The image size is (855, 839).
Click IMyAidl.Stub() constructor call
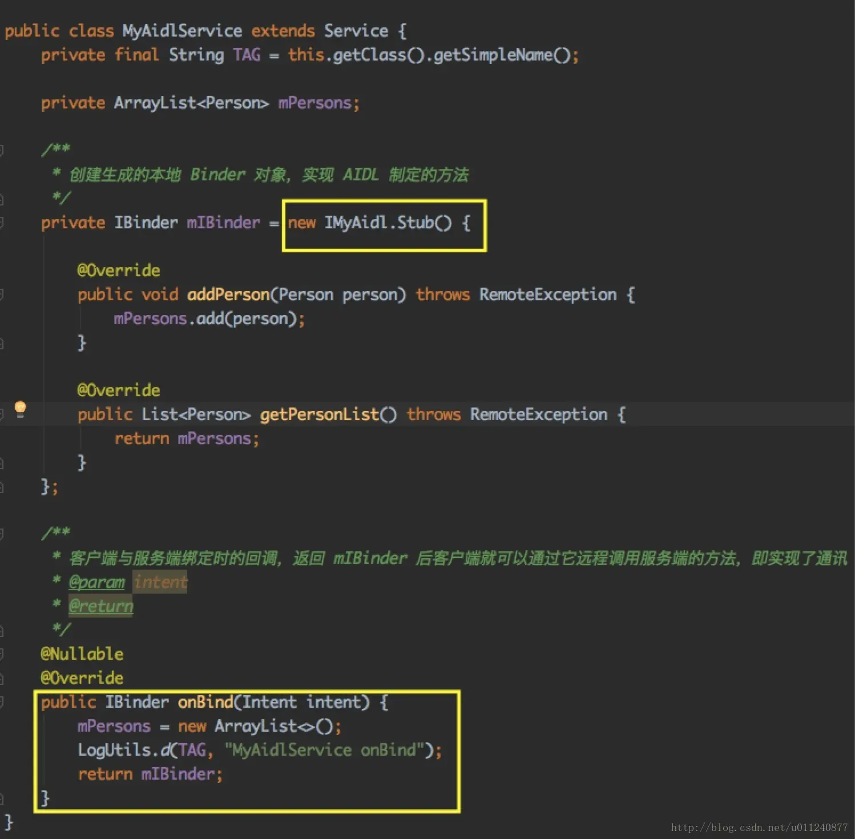(x=388, y=223)
